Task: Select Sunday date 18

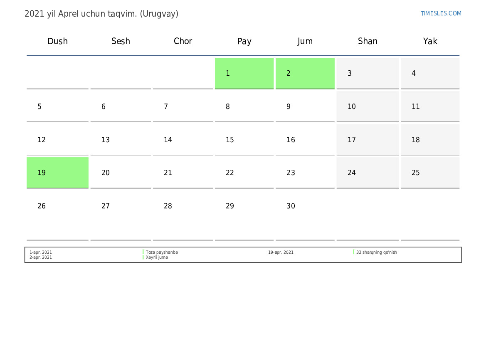Action: [430, 140]
